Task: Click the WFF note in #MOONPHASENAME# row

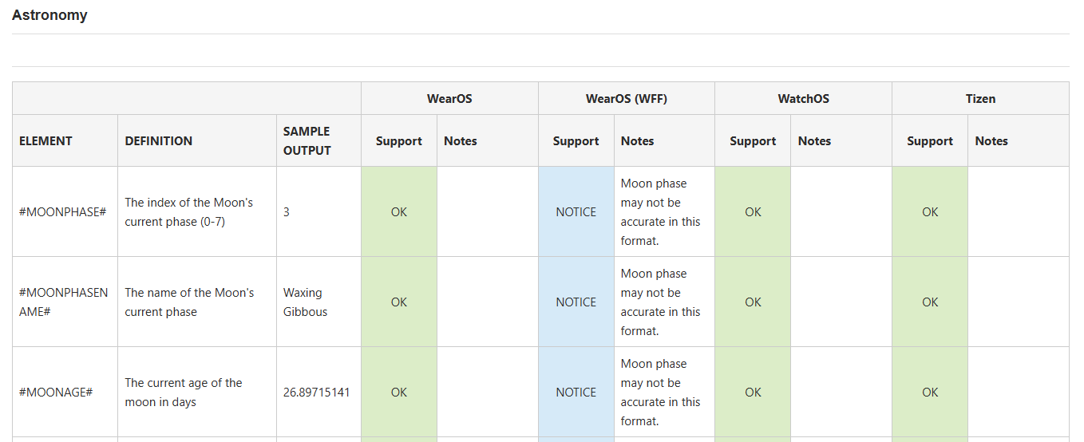Action: coord(661,302)
